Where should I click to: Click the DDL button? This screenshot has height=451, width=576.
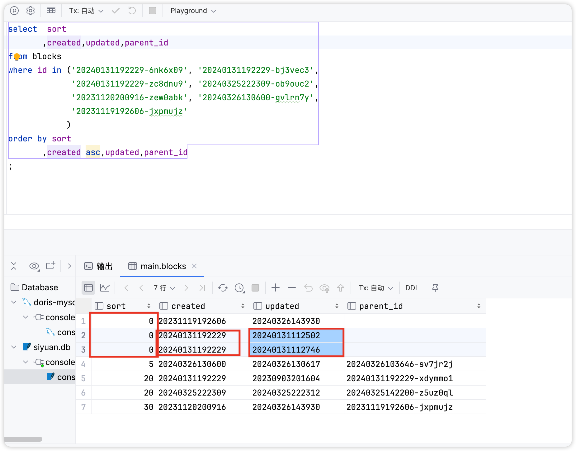pyautogui.click(x=412, y=288)
